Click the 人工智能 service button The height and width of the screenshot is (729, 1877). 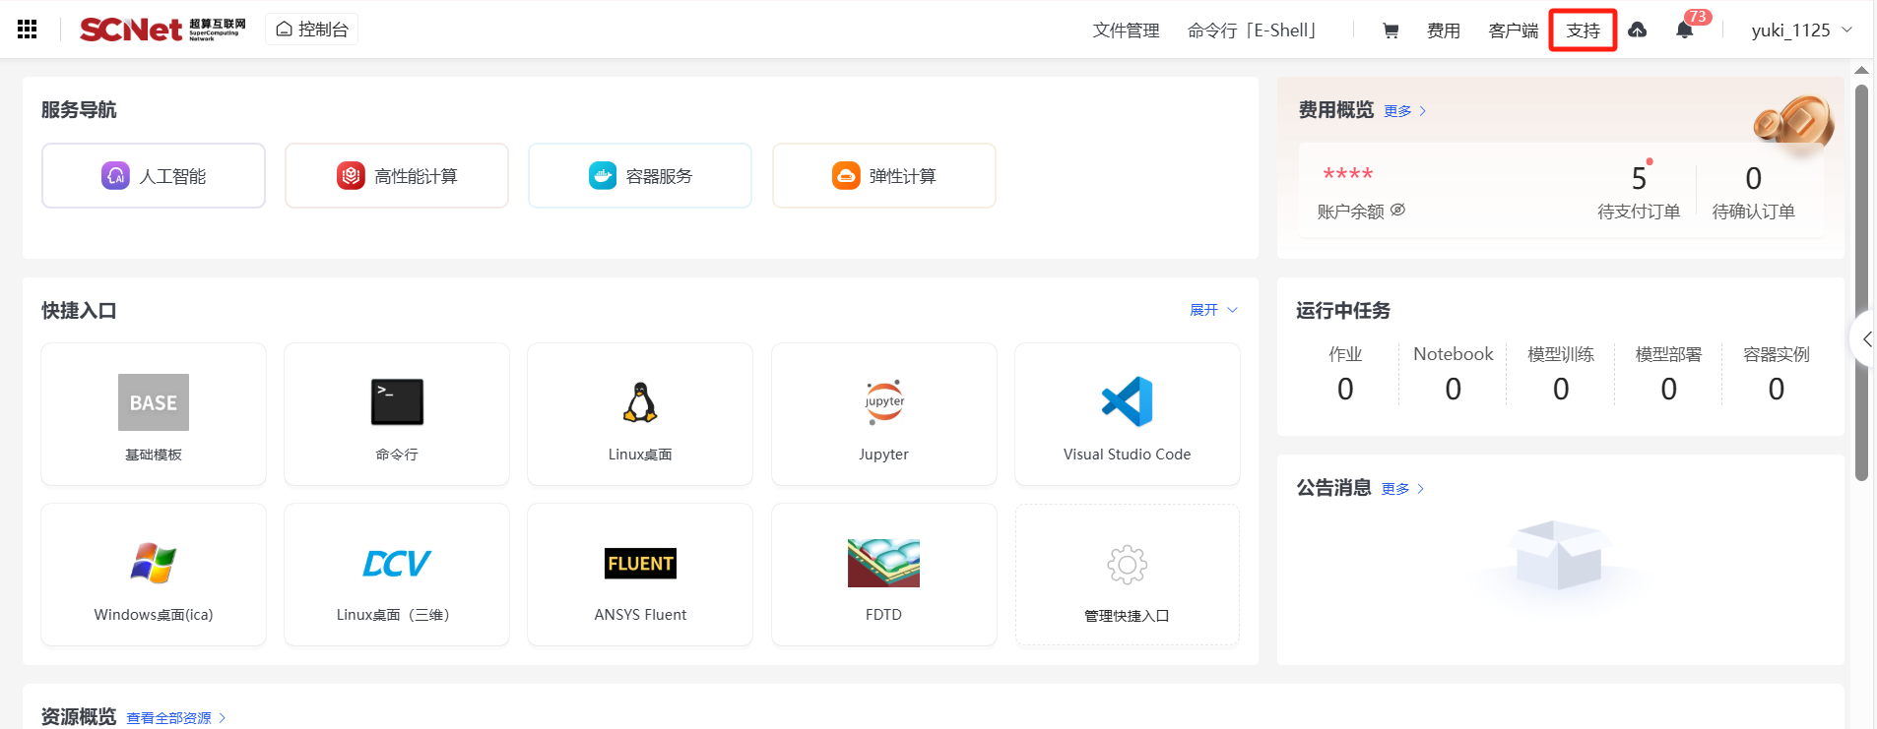coord(154,176)
